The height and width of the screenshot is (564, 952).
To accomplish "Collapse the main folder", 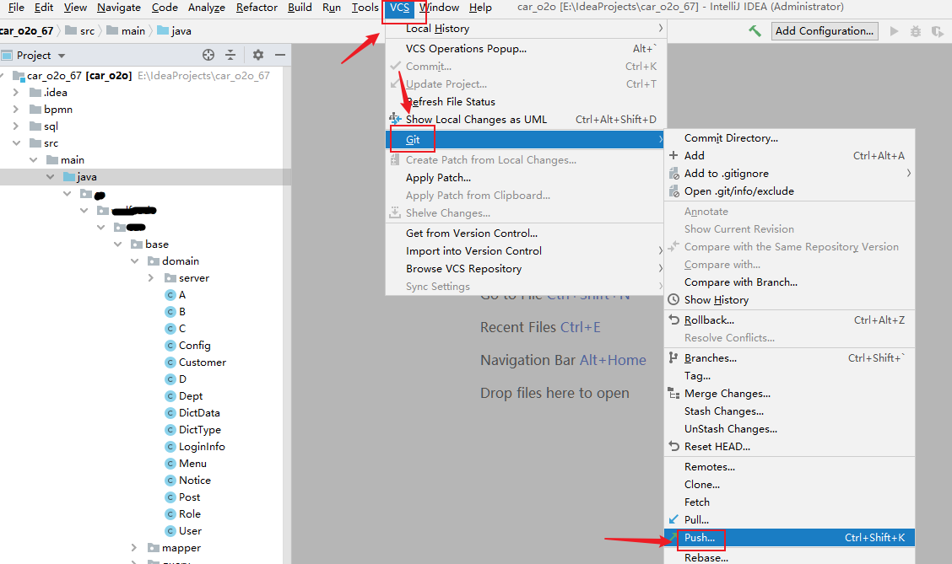I will (x=34, y=160).
